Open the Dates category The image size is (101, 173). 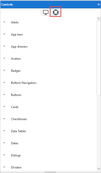pyautogui.click(x=14, y=143)
